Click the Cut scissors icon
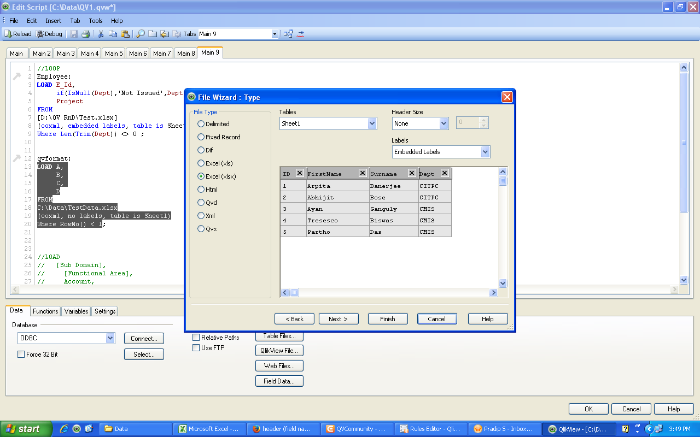This screenshot has width=700, height=437. [x=101, y=34]
